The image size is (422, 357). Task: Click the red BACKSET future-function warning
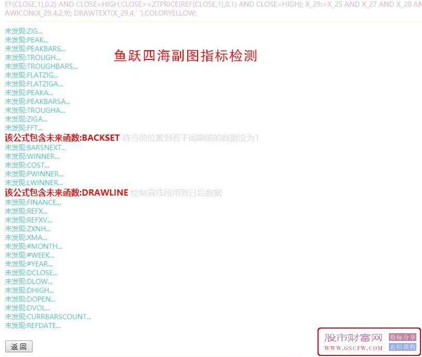pos(62,138)
